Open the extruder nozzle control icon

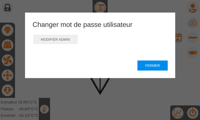coord(7,30)
